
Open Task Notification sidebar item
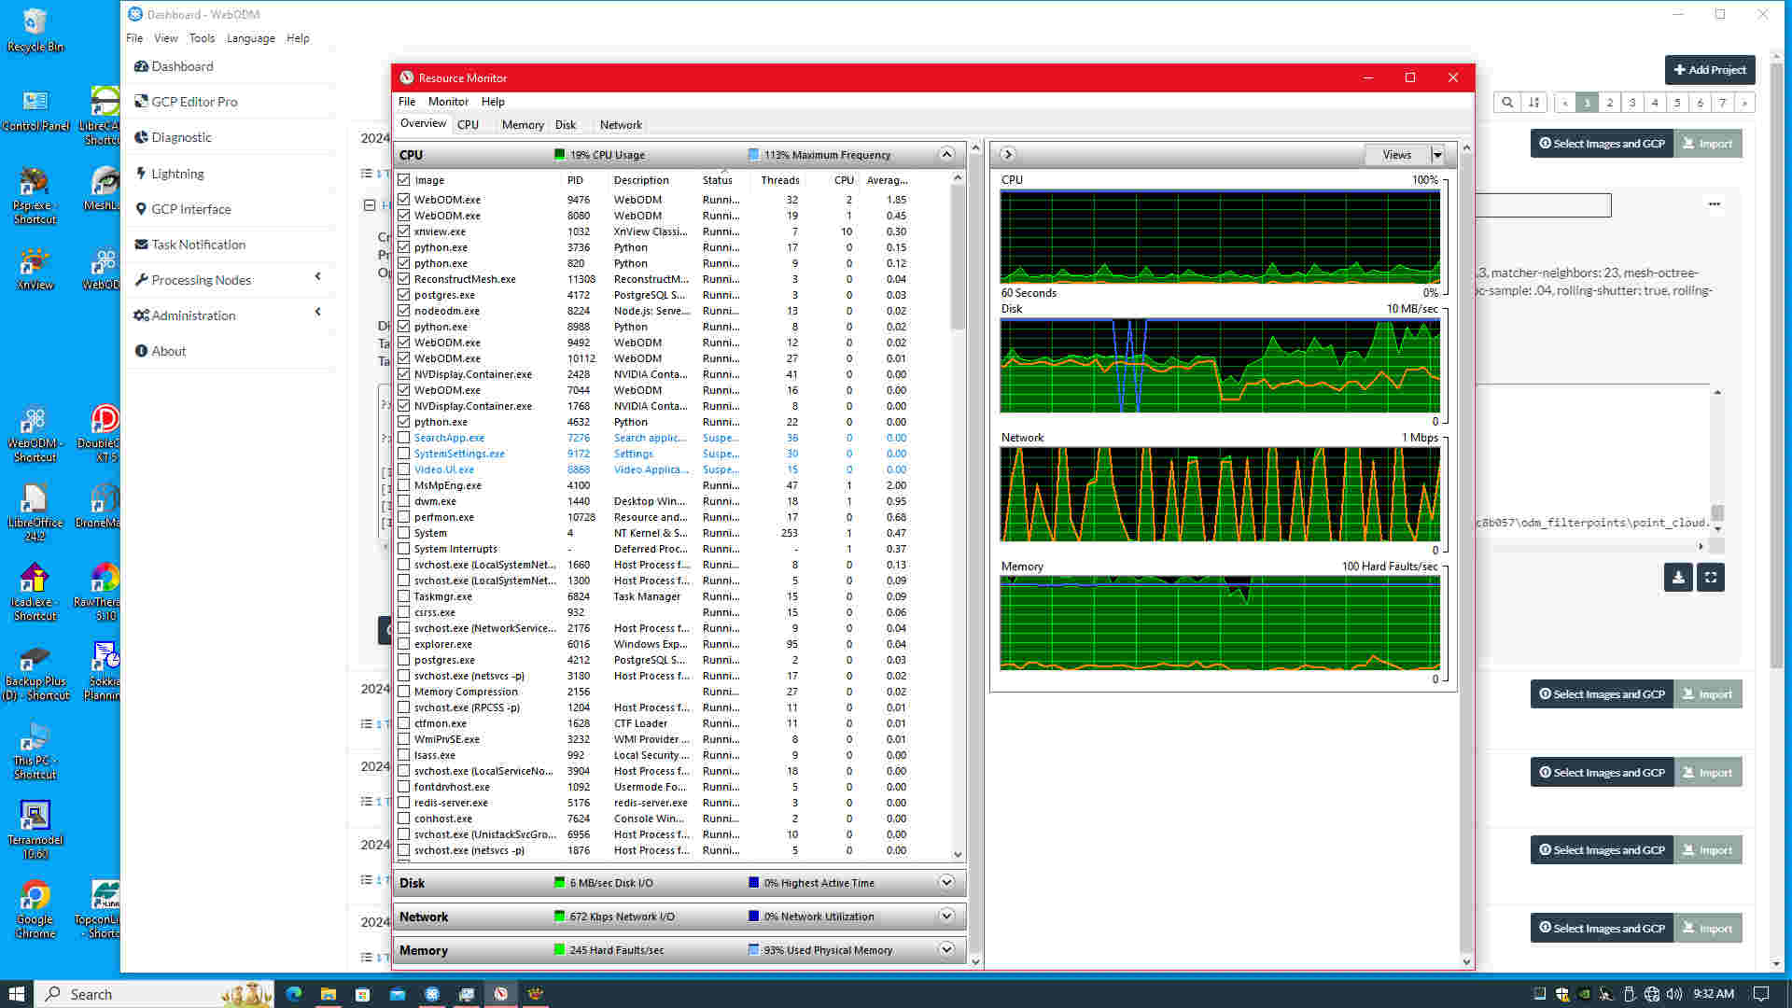coord(190,245)
